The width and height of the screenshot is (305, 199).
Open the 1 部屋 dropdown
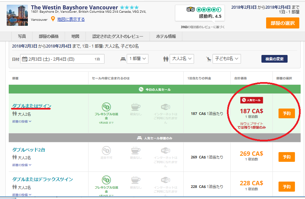[138, 59]
